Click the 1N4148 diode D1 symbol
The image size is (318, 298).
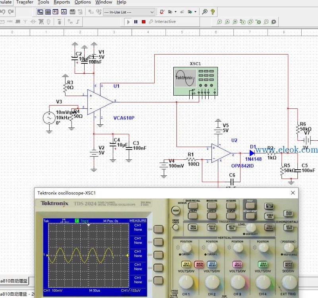tap(252, 153)
